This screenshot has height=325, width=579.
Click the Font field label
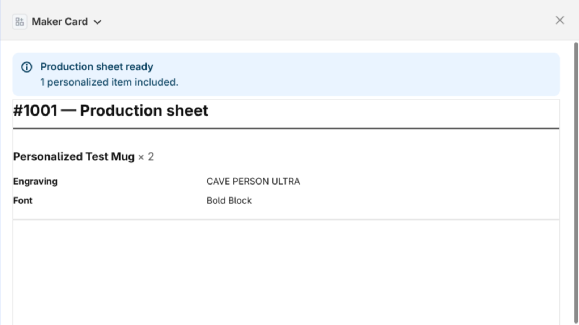(23, 200)
